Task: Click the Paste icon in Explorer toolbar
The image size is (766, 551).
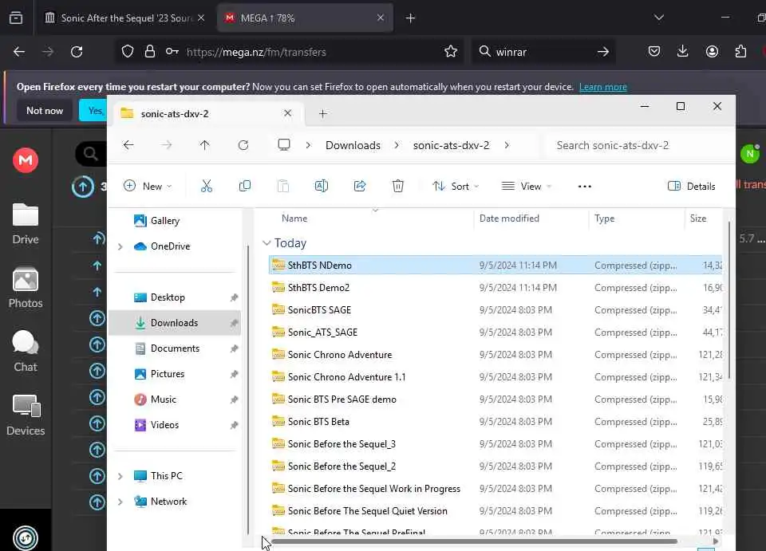Action: tap(282, 186)
